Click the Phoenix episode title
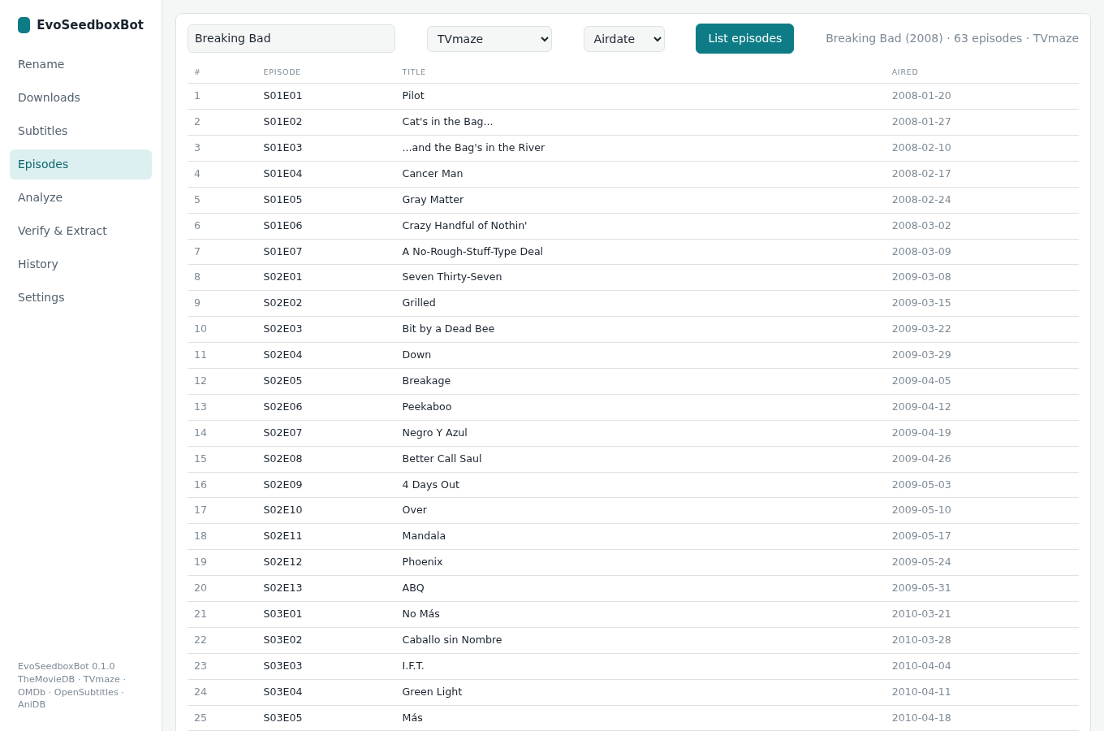The height and width of the screenshot is (731, 1104). pos(422,562)
